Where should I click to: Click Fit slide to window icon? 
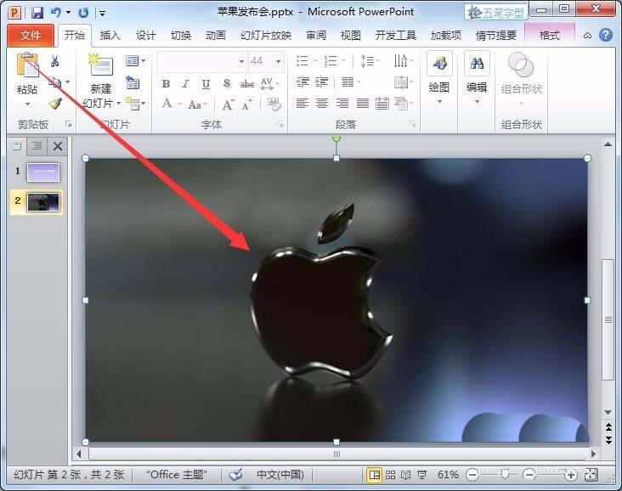click(591, 475)
